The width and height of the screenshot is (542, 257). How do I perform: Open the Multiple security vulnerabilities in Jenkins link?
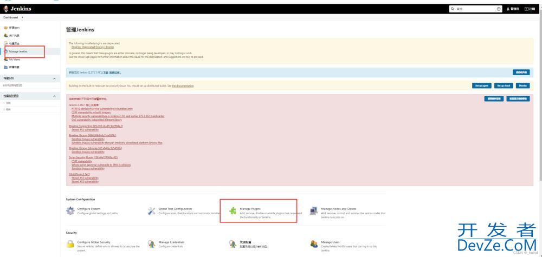click(x=118, y=116)
